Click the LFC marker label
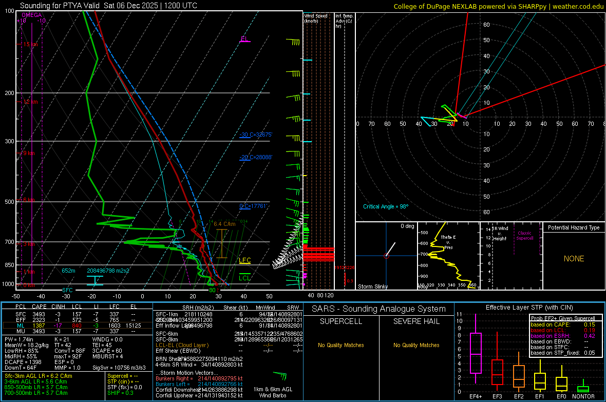 244,260
